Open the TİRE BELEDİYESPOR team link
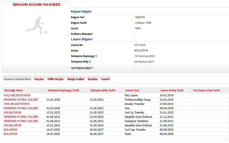Image resolution: width=229 pixels, height=143 pixels. coord(17,104)
